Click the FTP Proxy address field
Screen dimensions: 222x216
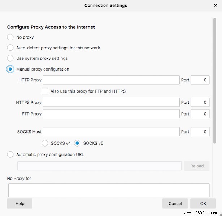(111, 114)
